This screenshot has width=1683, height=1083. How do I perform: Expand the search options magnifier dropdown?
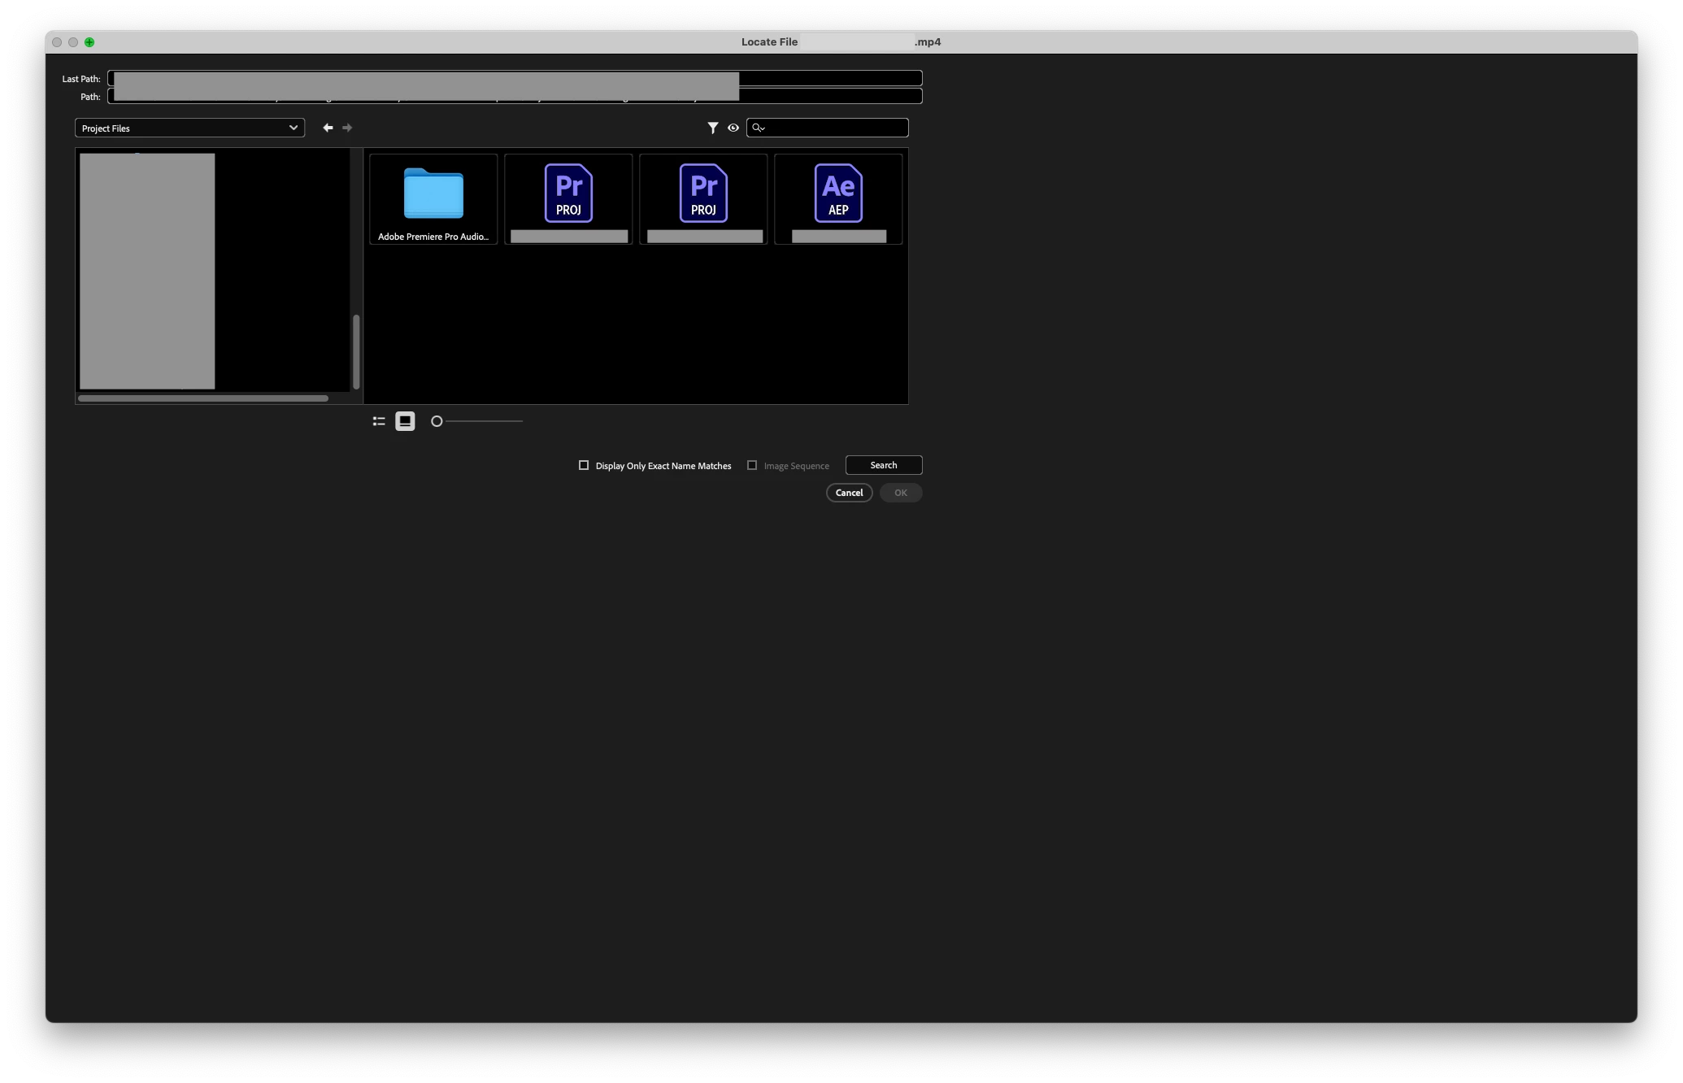[x=759, y=128]
